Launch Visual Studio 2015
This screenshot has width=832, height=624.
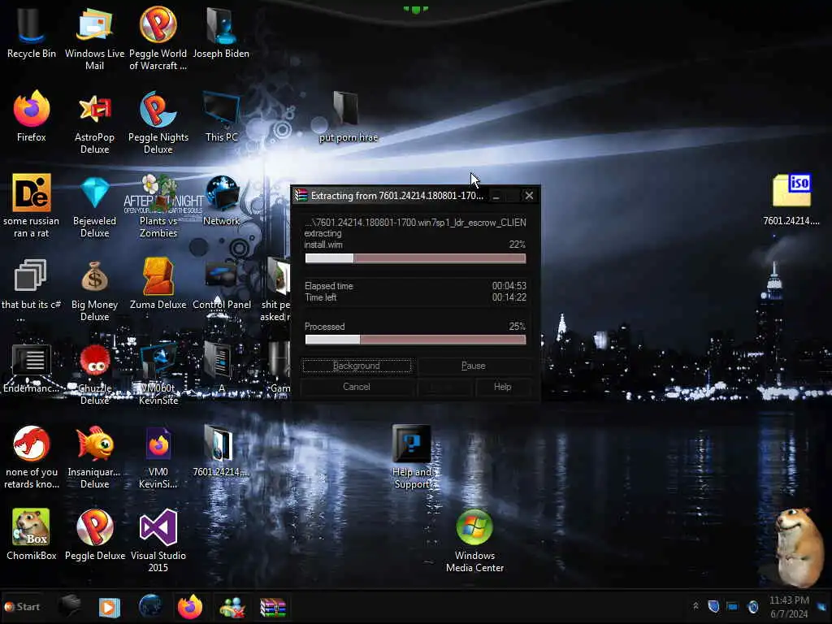158,541
